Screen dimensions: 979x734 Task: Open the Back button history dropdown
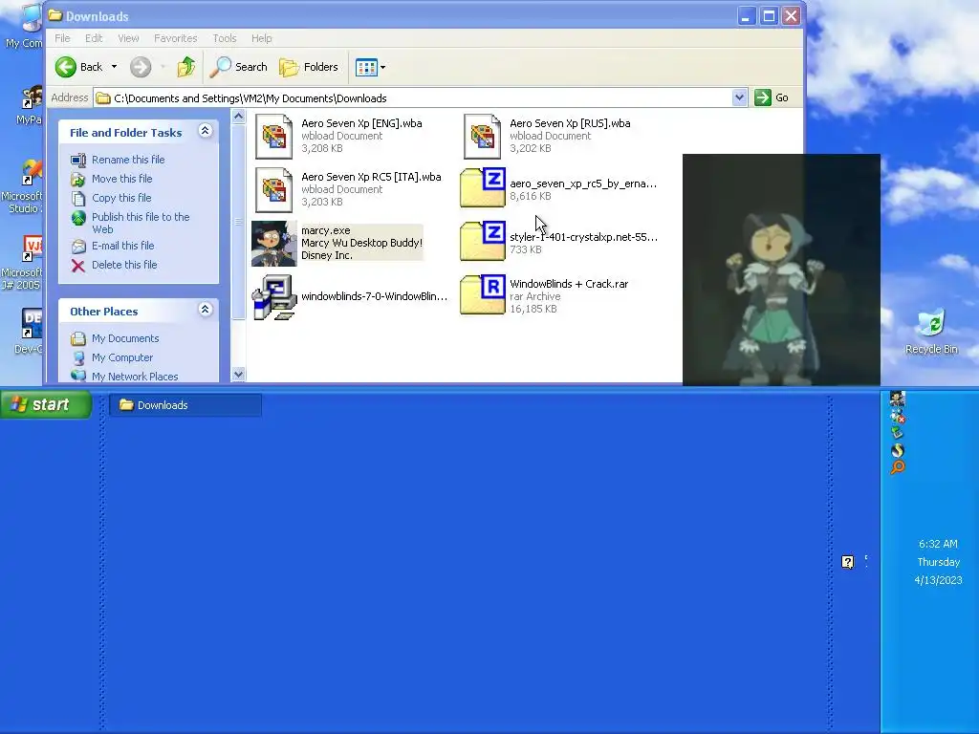[x=115, y=67]
